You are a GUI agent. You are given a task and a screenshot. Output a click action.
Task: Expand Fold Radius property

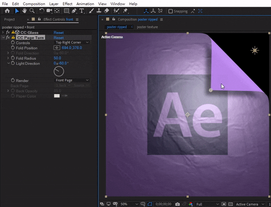coord(8,58)
